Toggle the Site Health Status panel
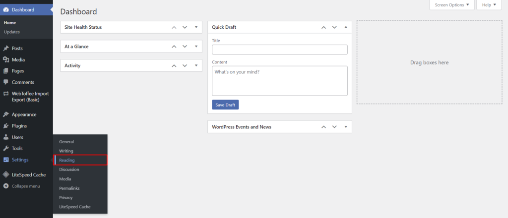Image resolution: width=508 pixels, height=218 pixels. [x=196, y=27]
